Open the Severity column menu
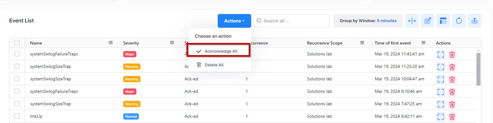Image resolution: width=493 pixels, height=123 pixels. tap(172, 43)
